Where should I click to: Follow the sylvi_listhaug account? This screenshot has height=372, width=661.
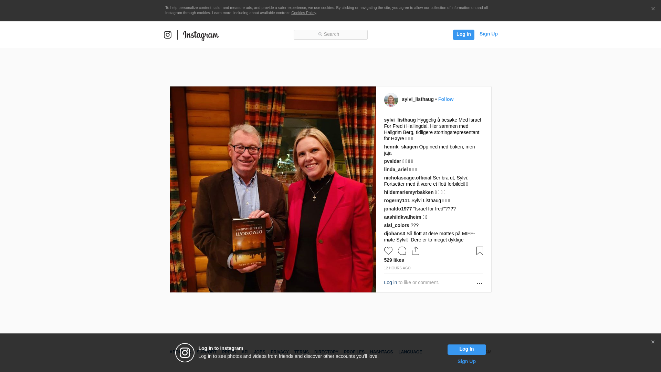coord(446,99)
